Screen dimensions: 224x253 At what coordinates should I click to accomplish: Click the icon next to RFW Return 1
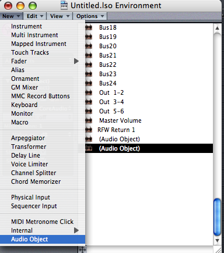click(89, 130)
